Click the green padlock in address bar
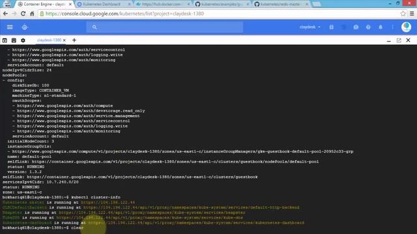Image resolution: width=417 pixels, height=234 pixels. (x=42, y=14)
